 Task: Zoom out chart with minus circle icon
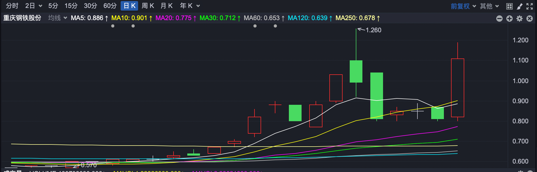click(499, 19)
